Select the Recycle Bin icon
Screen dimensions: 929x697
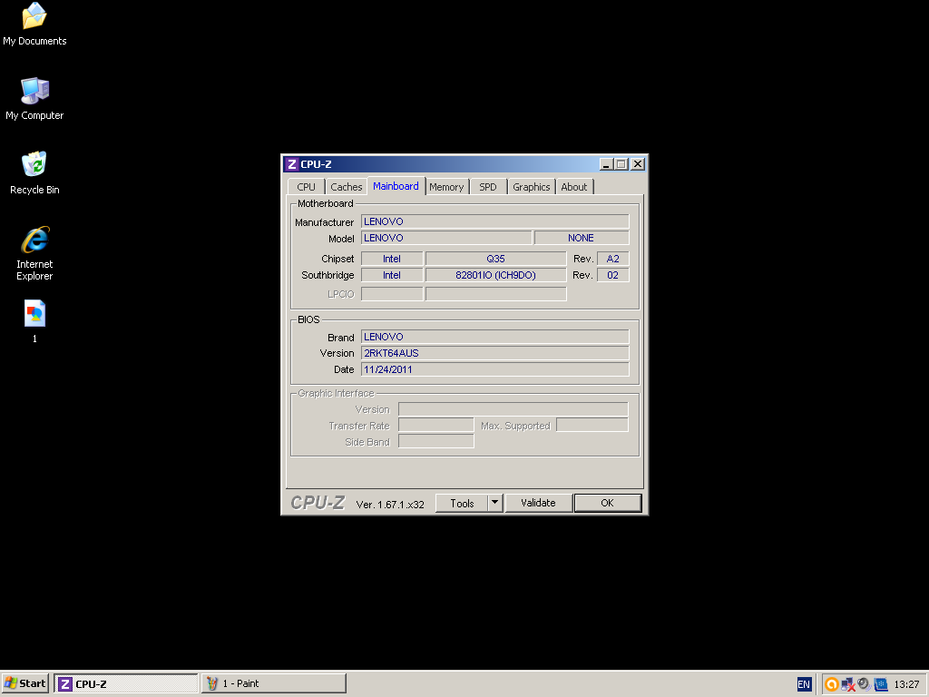click(34, 173)
